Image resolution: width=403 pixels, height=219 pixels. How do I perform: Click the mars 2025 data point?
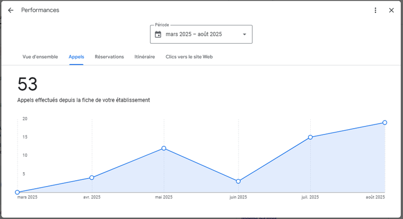point(17,192)
